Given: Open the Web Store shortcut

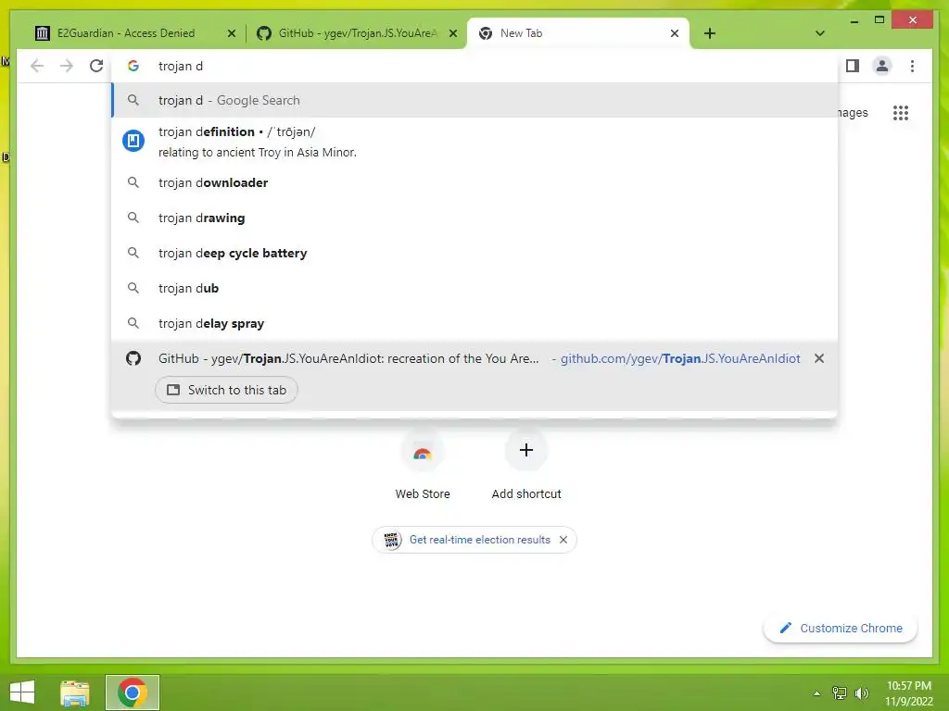Looking at the screenshot, I should pos(423,466).
